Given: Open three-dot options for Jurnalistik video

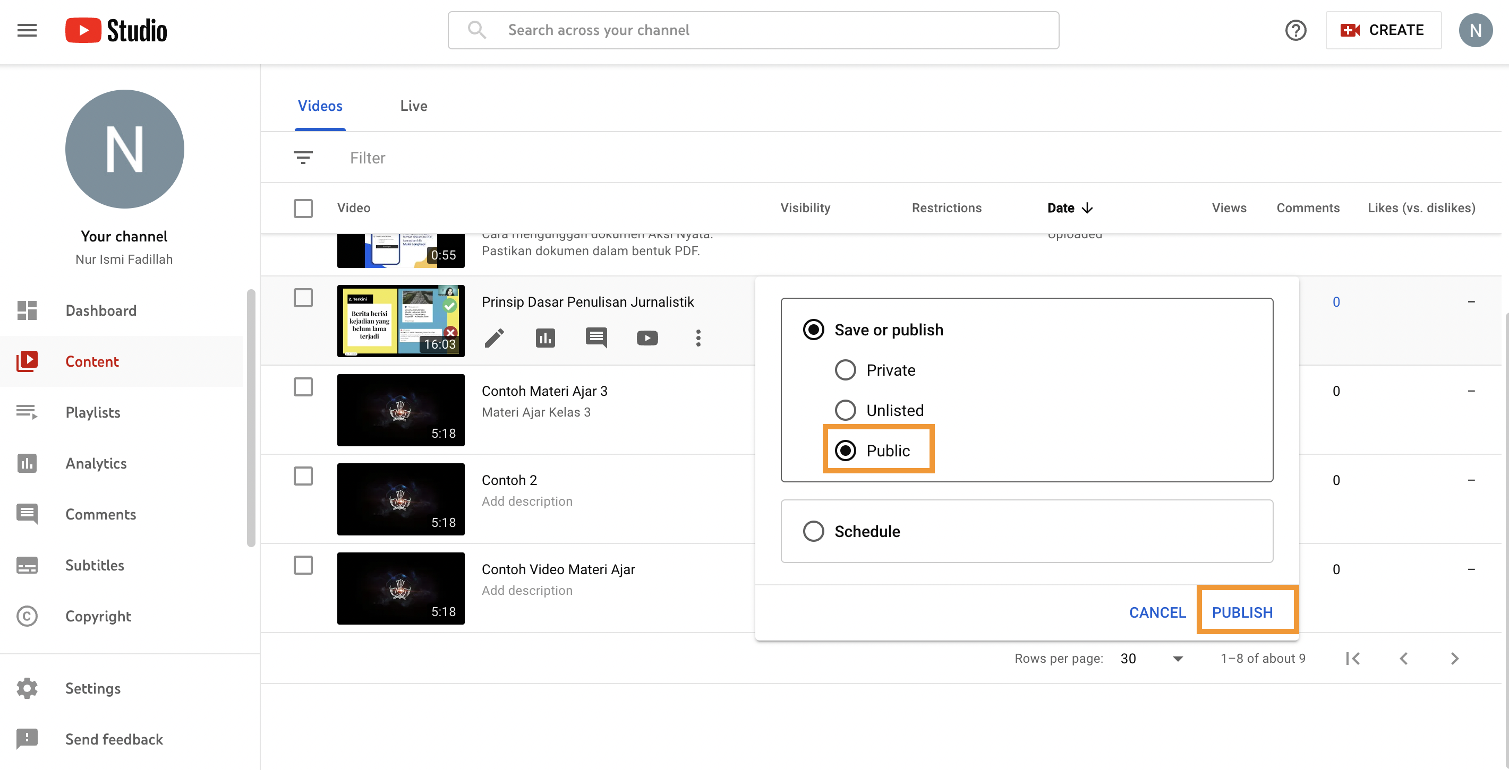Looking at the screenshot, I should 698,338.
